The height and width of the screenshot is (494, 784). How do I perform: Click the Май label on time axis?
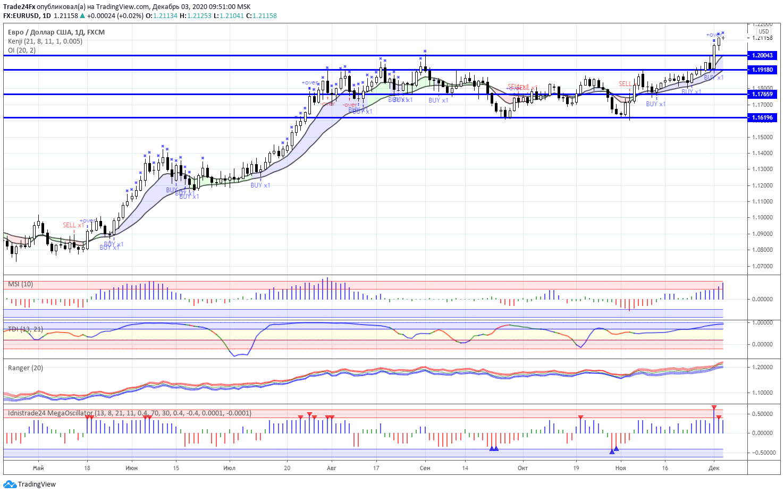click(38, 469)
